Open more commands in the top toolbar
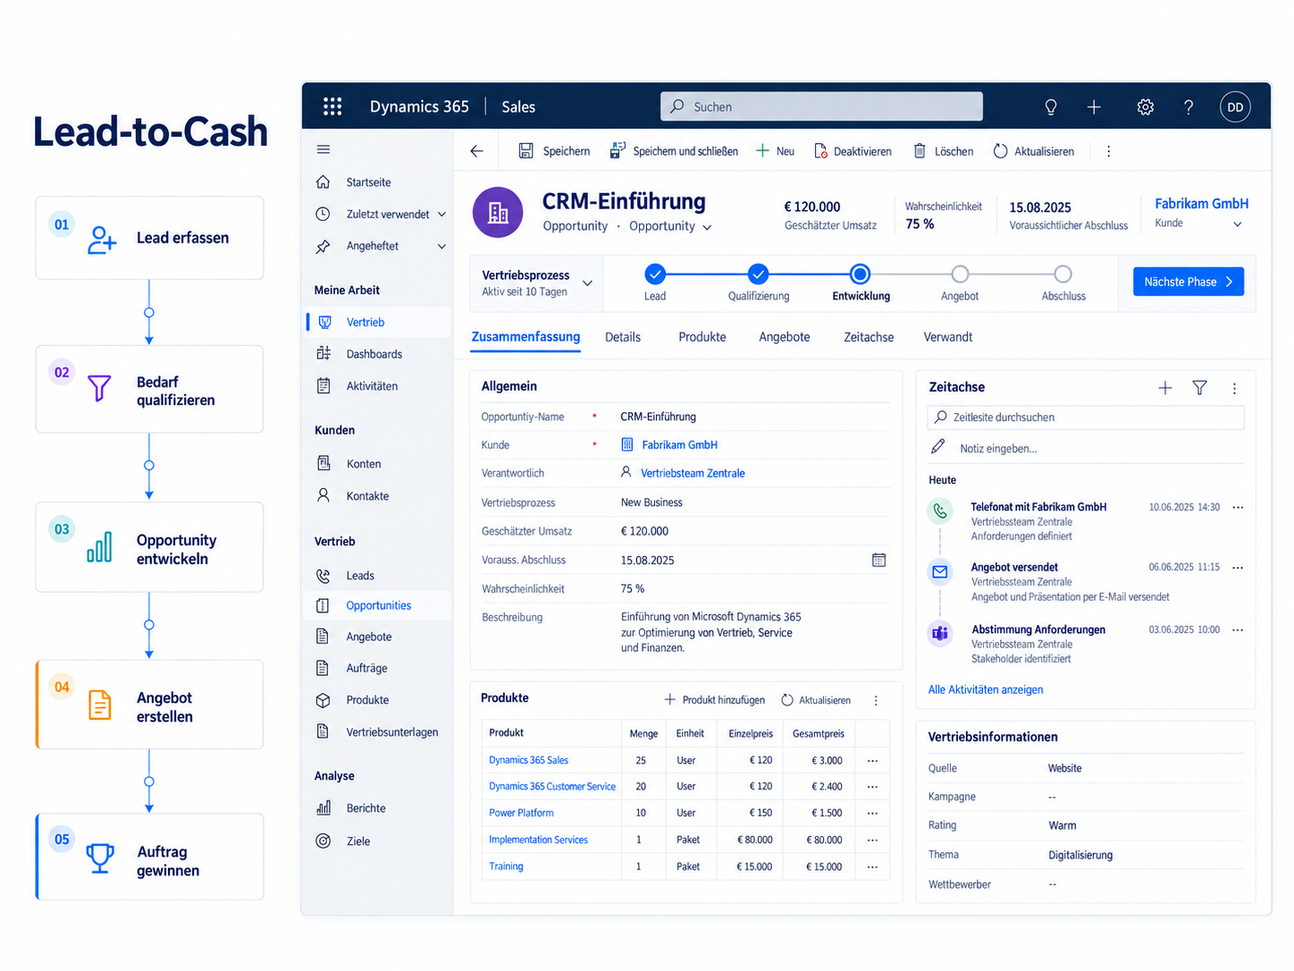1294x971 pixels. tap(1109, 151)
